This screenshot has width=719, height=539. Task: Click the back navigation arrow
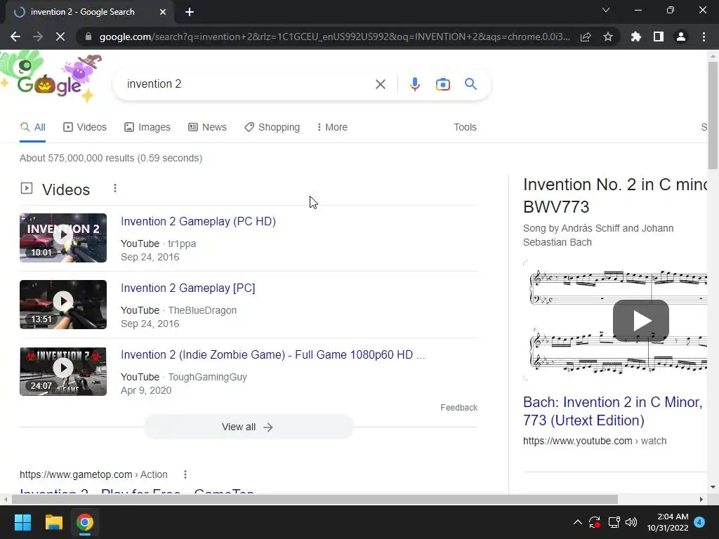[x=15, y=36]
